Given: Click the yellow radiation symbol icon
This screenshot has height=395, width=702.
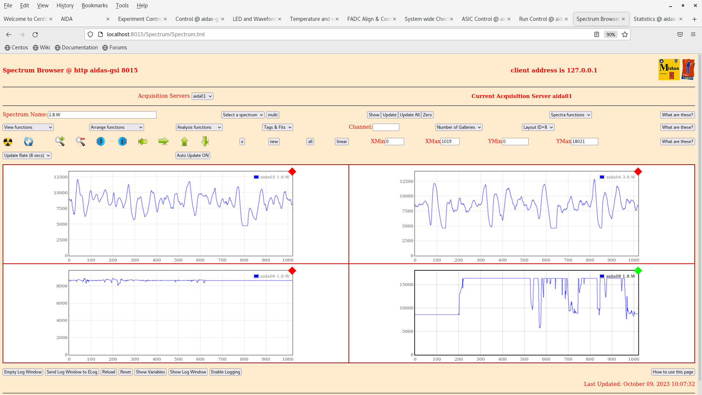Looking at the screenshot, I should [8, 142].
